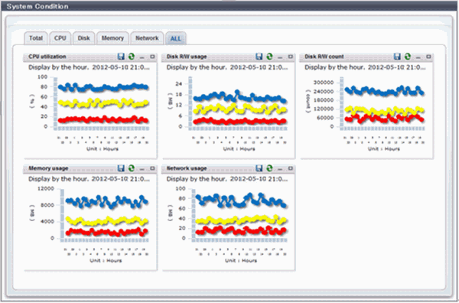Save the CPU utilization chart
This screenshot has width=459, height=303.
121,56
